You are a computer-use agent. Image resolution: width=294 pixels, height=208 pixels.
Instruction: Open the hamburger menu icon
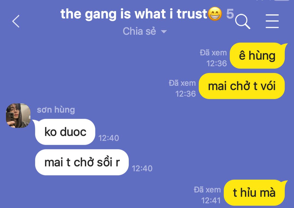coord(272,21)
